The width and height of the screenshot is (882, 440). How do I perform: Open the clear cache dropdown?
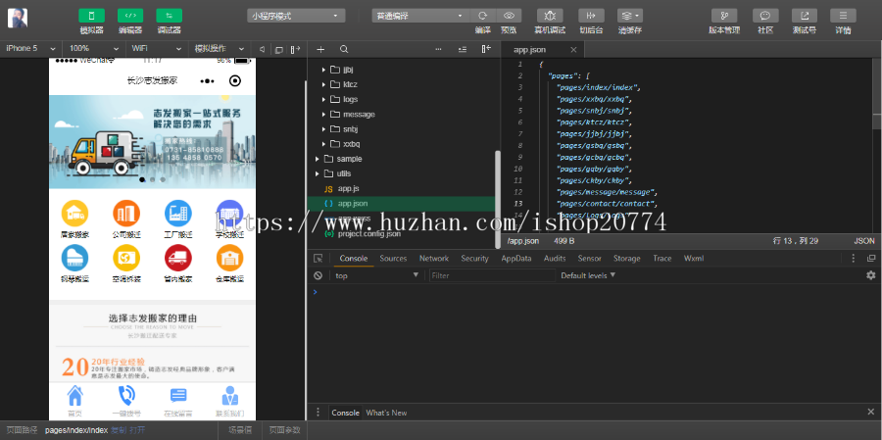click(630, 16)
